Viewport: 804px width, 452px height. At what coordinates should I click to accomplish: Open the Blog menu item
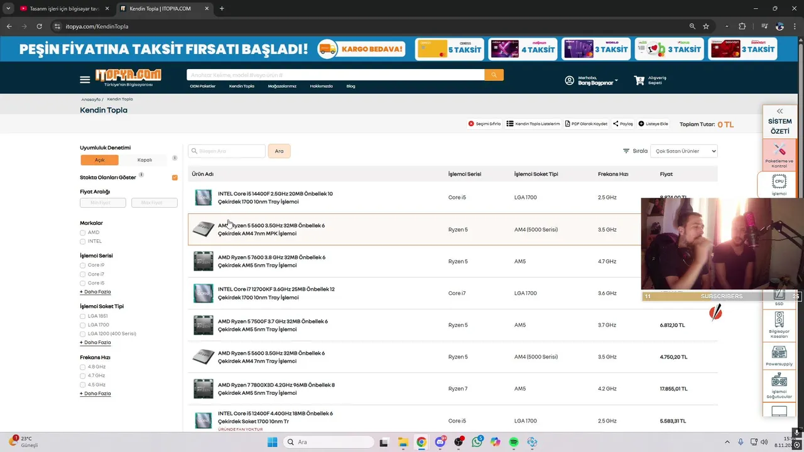tap(350, 86)
